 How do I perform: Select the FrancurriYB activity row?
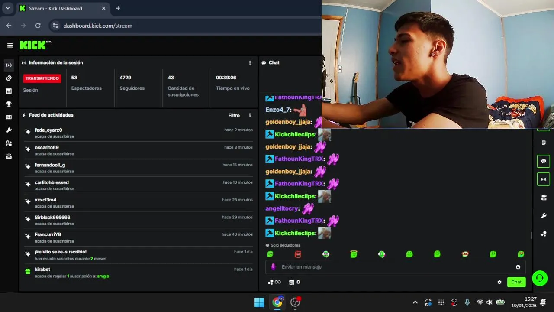(x=138, y=237)
